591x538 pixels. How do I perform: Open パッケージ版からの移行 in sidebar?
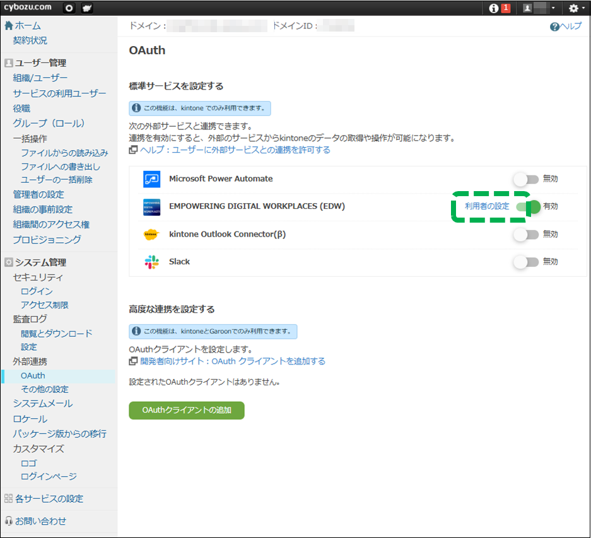click(x=59, y=434)
